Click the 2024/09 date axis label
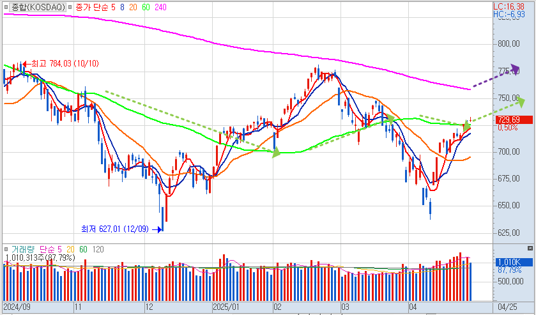This screenshot has height=315, width=536. [x=17, y=307]
